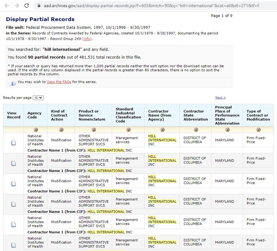Screen dimensions: 277x251
Task: Click the padlock icon in the address bar
Action: pyautogui.click(x=39, y=6)
